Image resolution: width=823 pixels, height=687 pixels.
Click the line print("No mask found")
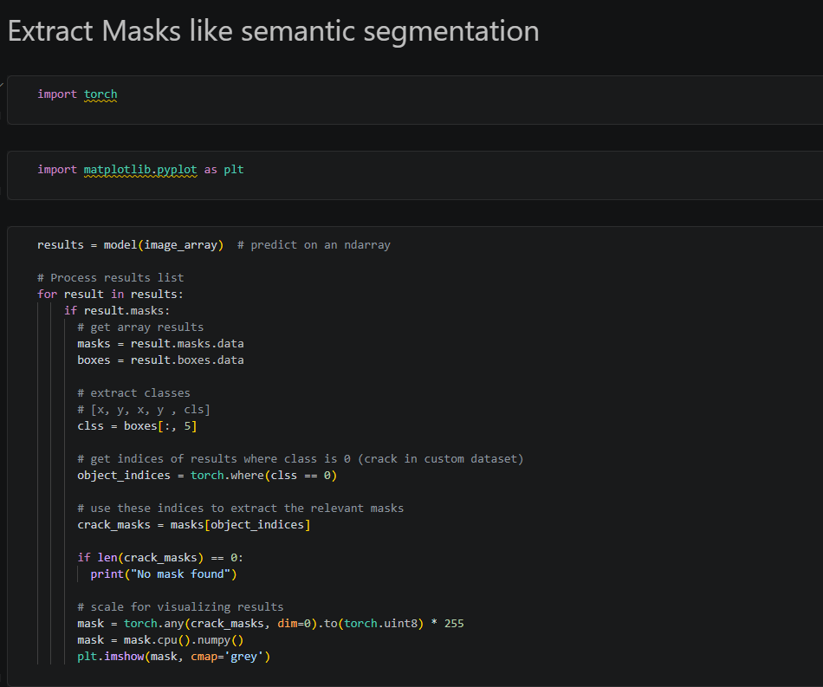click(164, 574)
